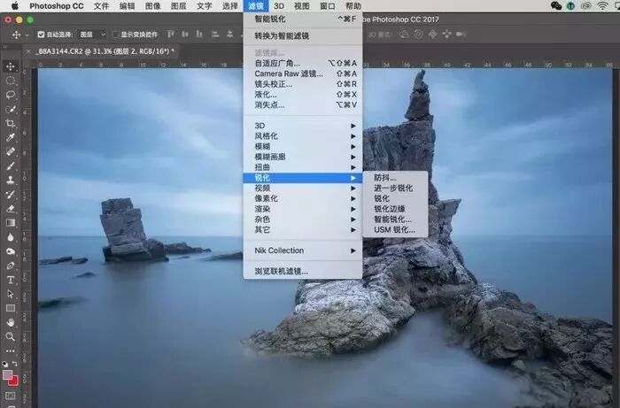The image size is (620, 408).
Task: Select the Brush tool
Action: point(11,166)
